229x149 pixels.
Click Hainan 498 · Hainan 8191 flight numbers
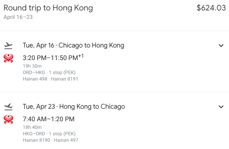click(50, 79)
